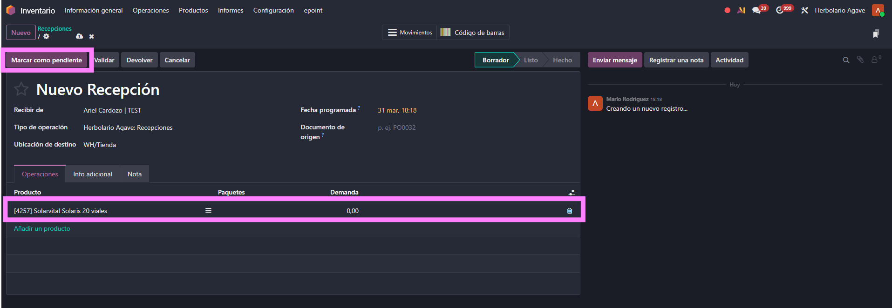The height and width of the screenshot is (308, 892).
Task: Discard changes with the X icon
Action: (x=92, y=36)
